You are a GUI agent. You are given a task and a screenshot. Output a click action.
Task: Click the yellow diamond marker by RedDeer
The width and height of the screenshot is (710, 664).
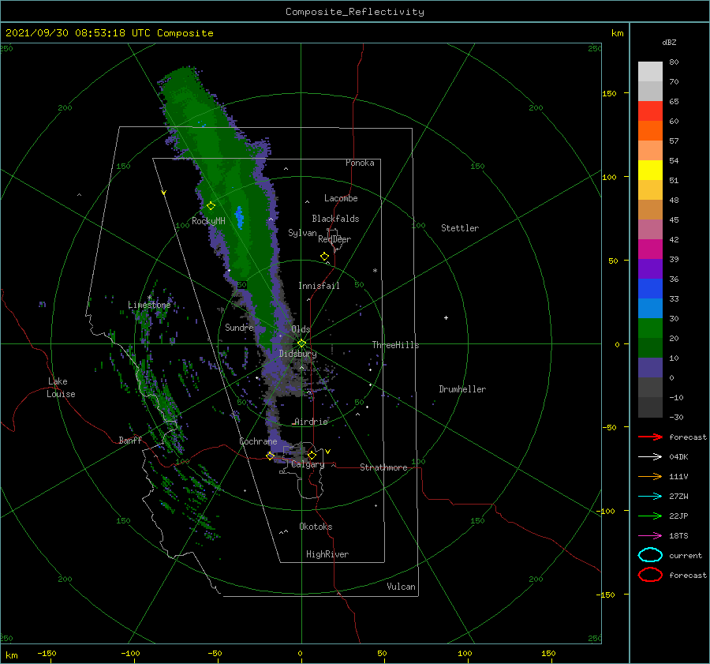tap(324, 257)
